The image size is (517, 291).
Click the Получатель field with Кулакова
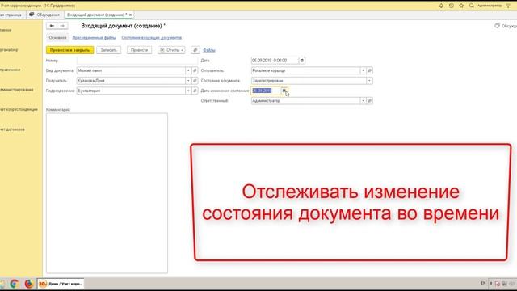pos(131,81)
